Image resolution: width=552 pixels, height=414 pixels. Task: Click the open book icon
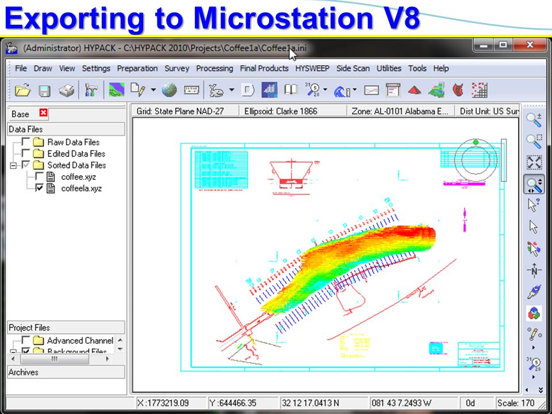point(291,90)
